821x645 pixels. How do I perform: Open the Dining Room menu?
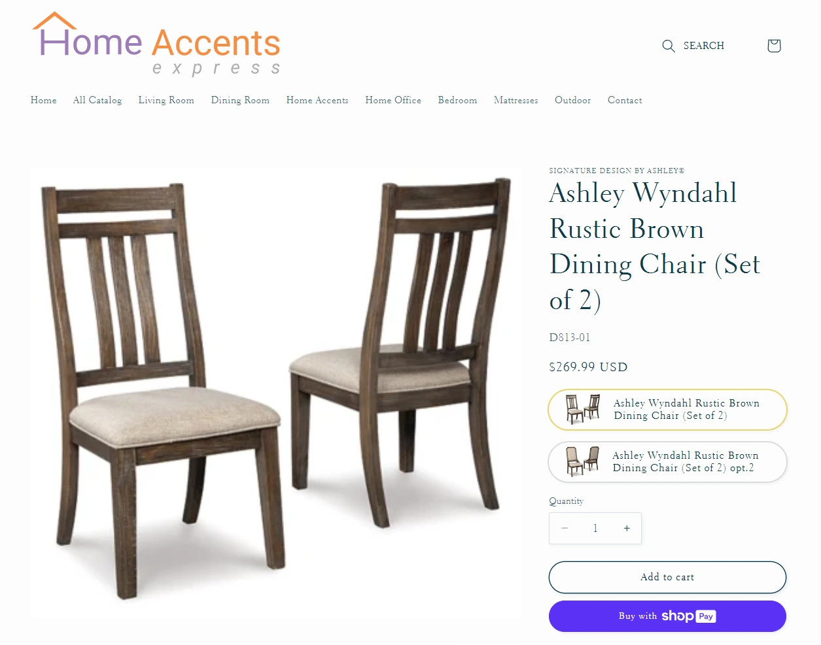pos(240,100)
